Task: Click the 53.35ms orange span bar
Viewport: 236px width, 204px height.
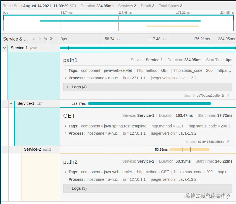Action: [x=189, y=150]
